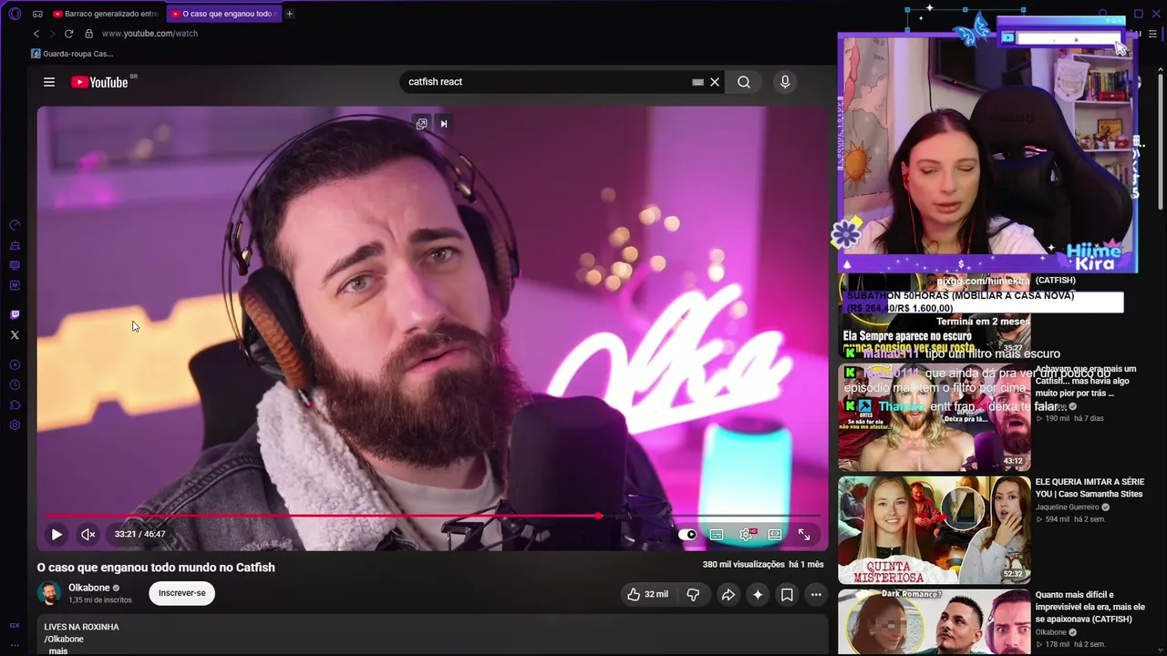Enter fullscreen video mode
Screen dimensions: 1167x656
(x=804, y=535)
